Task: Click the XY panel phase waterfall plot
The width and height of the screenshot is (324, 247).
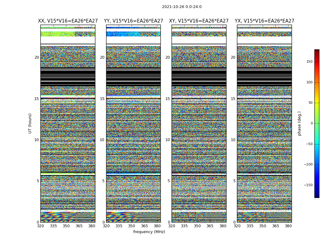Action: pyautogui.click(x=199, y=124)
